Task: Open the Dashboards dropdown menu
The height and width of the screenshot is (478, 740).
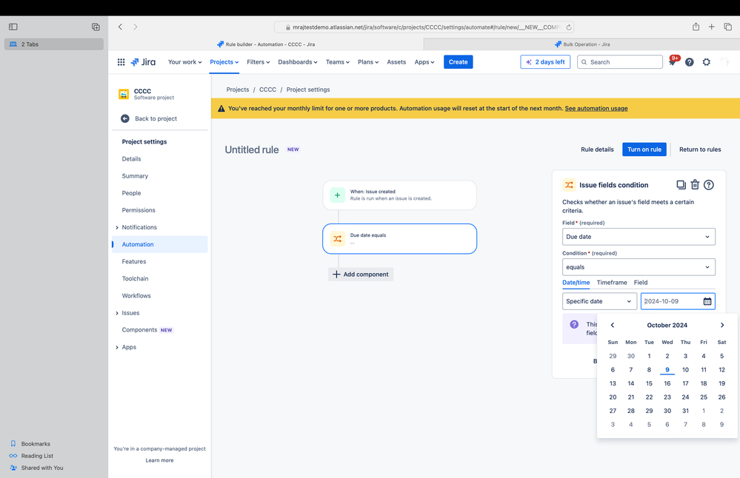Action: pos(297,61)
